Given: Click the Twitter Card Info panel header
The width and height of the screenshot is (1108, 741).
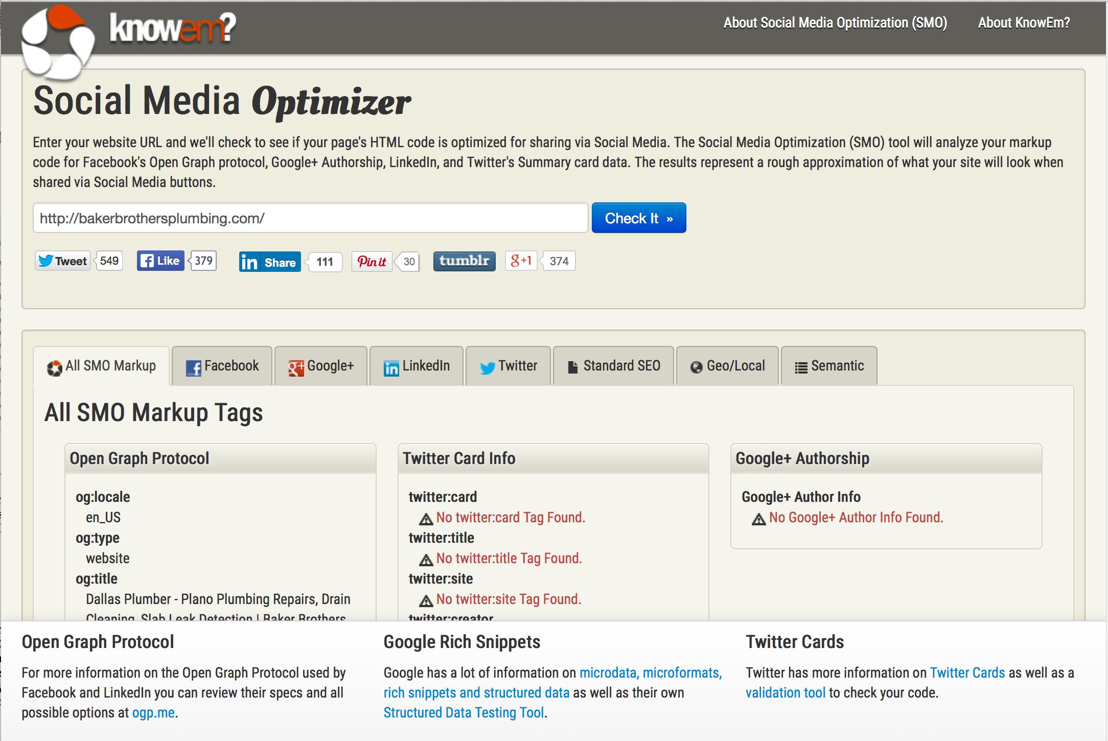Looking at the screenshot, I should tap(553, 458).
